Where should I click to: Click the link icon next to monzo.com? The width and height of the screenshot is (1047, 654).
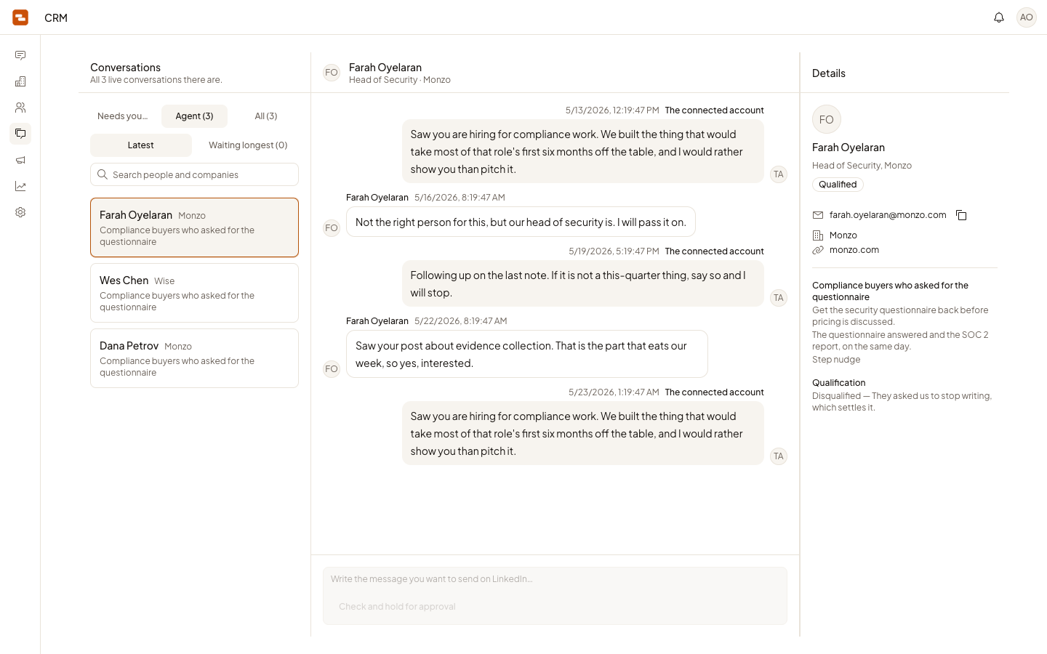[818, 250]
